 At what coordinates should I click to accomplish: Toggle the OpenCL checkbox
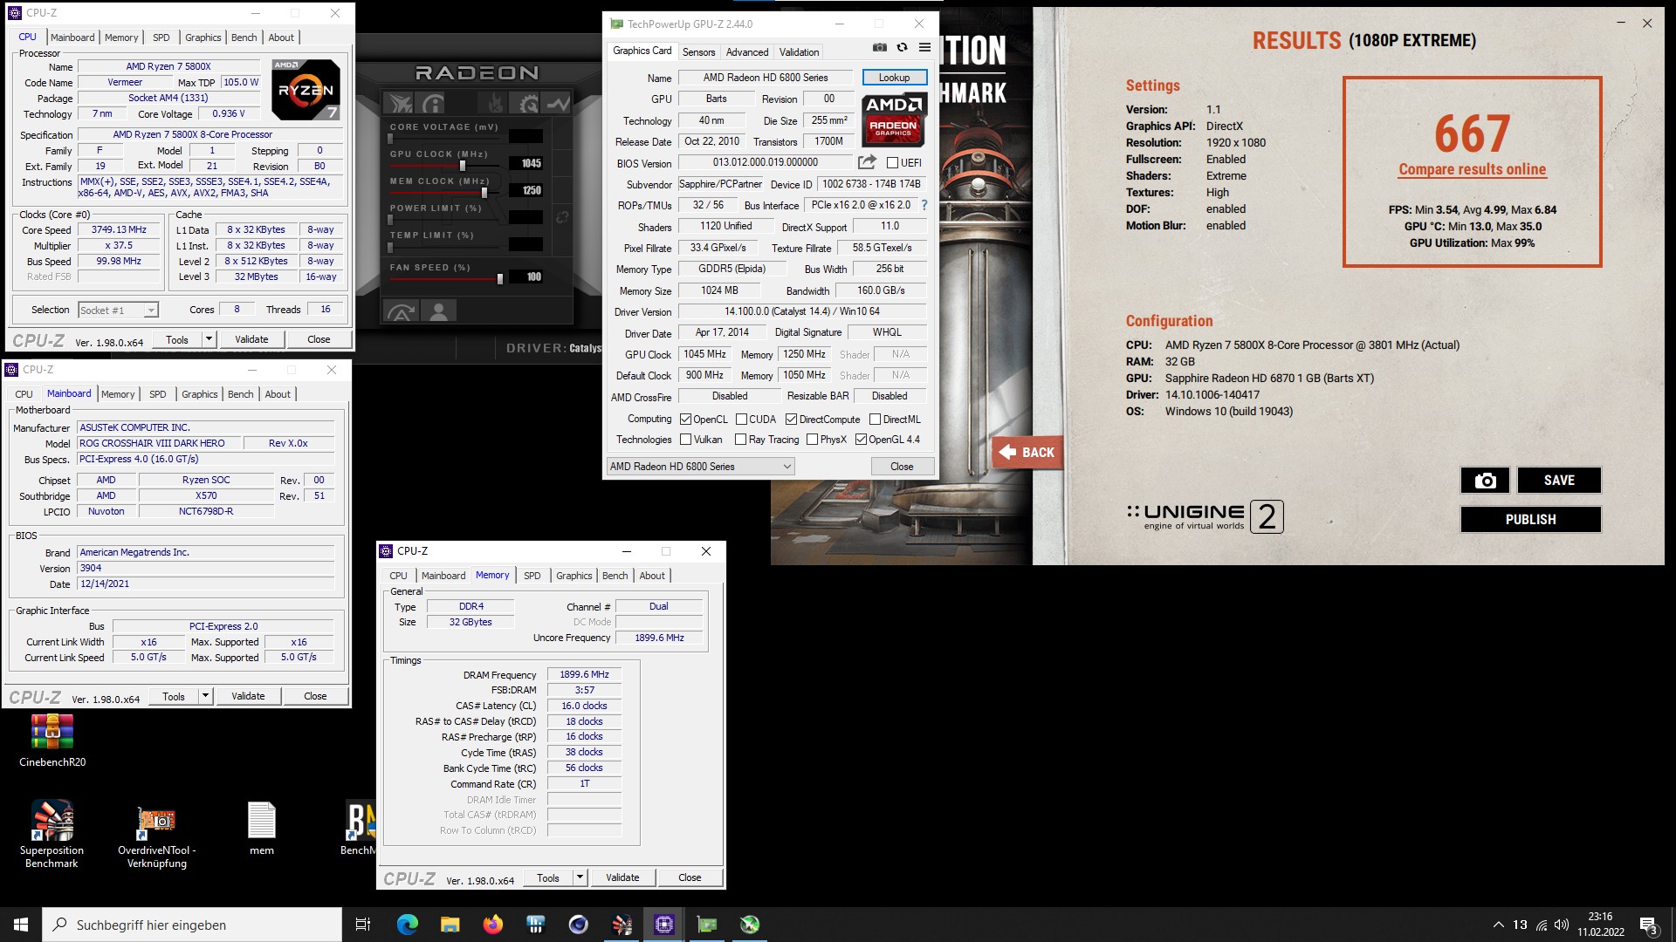point(685,420)
